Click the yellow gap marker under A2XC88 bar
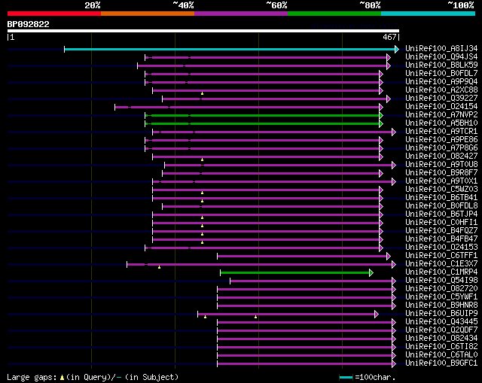 (202, 93)
